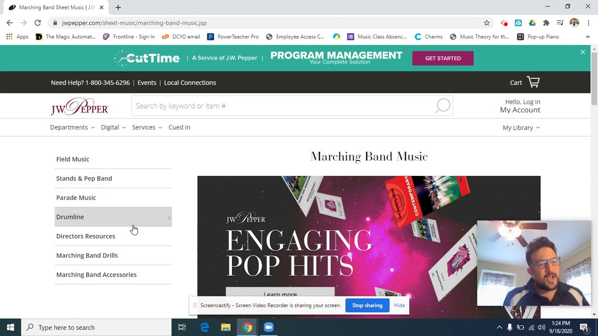Open Chrome three-dot menu

(x=588, y=22)
